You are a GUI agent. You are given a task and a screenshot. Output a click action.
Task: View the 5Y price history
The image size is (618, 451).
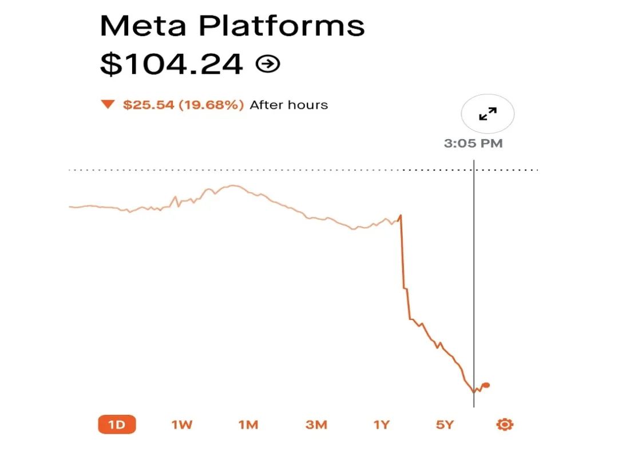445,425
